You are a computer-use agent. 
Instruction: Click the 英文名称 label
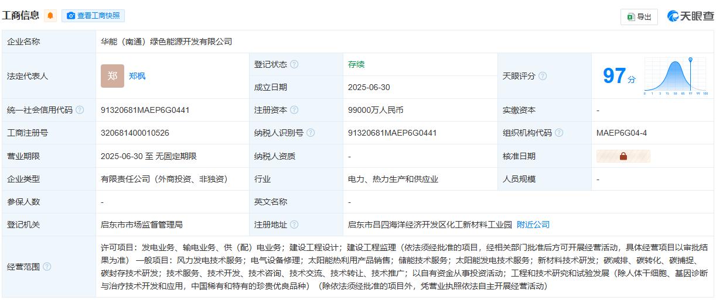point(271,202)
